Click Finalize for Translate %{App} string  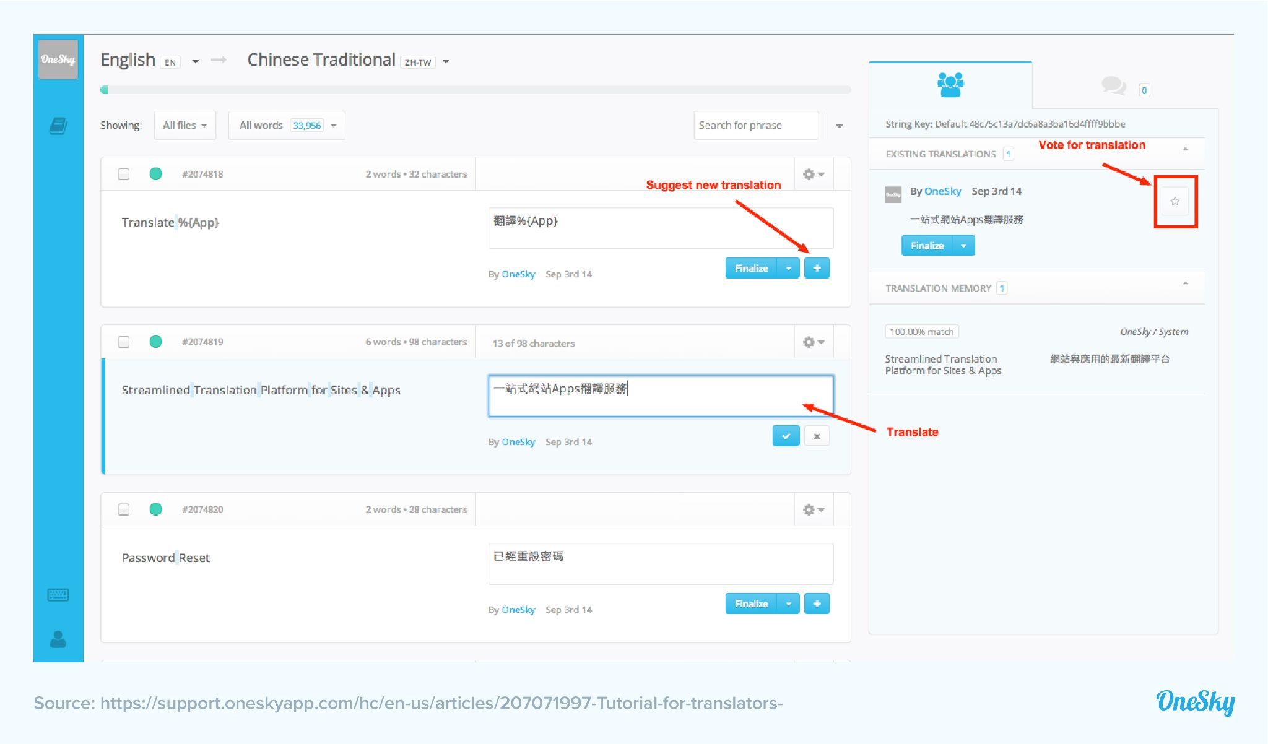click(x=751, y=268)
